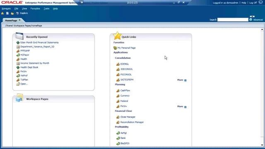Click the JDECONSOL application icon
This screenshot has width=265, height=149.
click(118, 70)
